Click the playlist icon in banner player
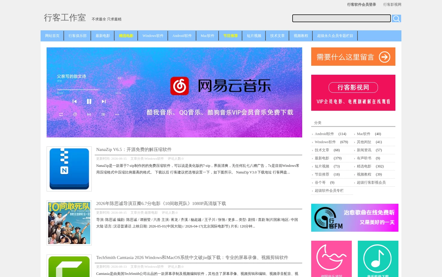This screenshot has width=442, height=277. [x=103, y=114]
